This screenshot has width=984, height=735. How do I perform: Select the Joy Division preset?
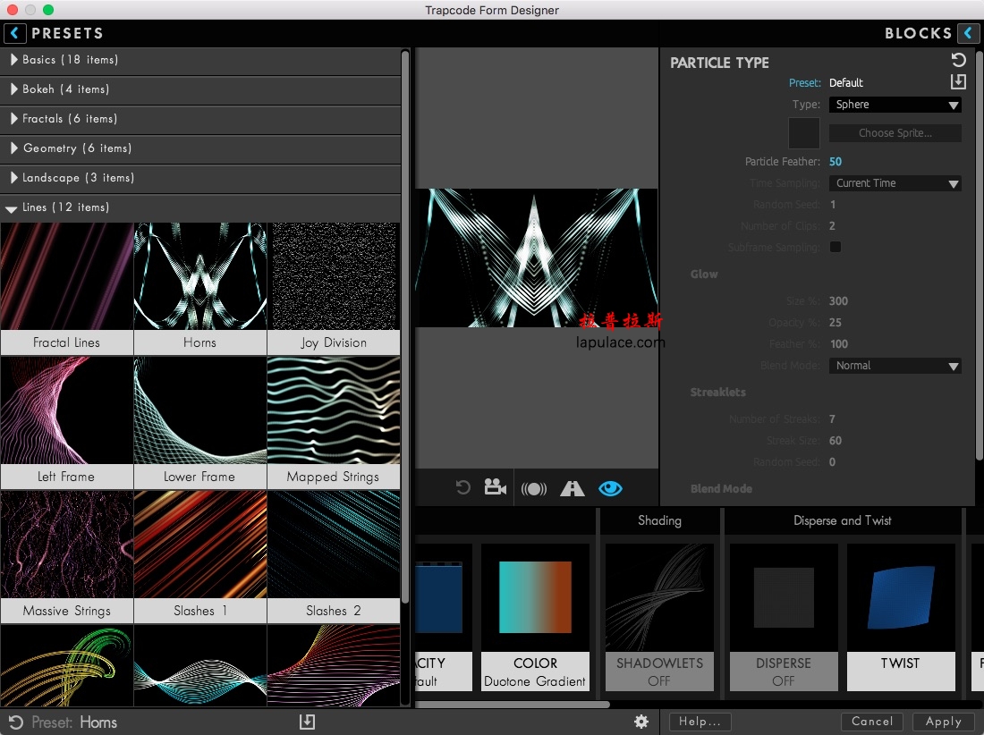(334, 289)
